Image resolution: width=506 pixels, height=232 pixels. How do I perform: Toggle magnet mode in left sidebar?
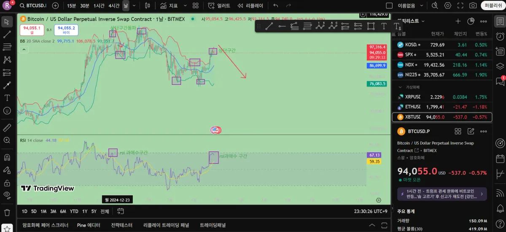[7, 157]
